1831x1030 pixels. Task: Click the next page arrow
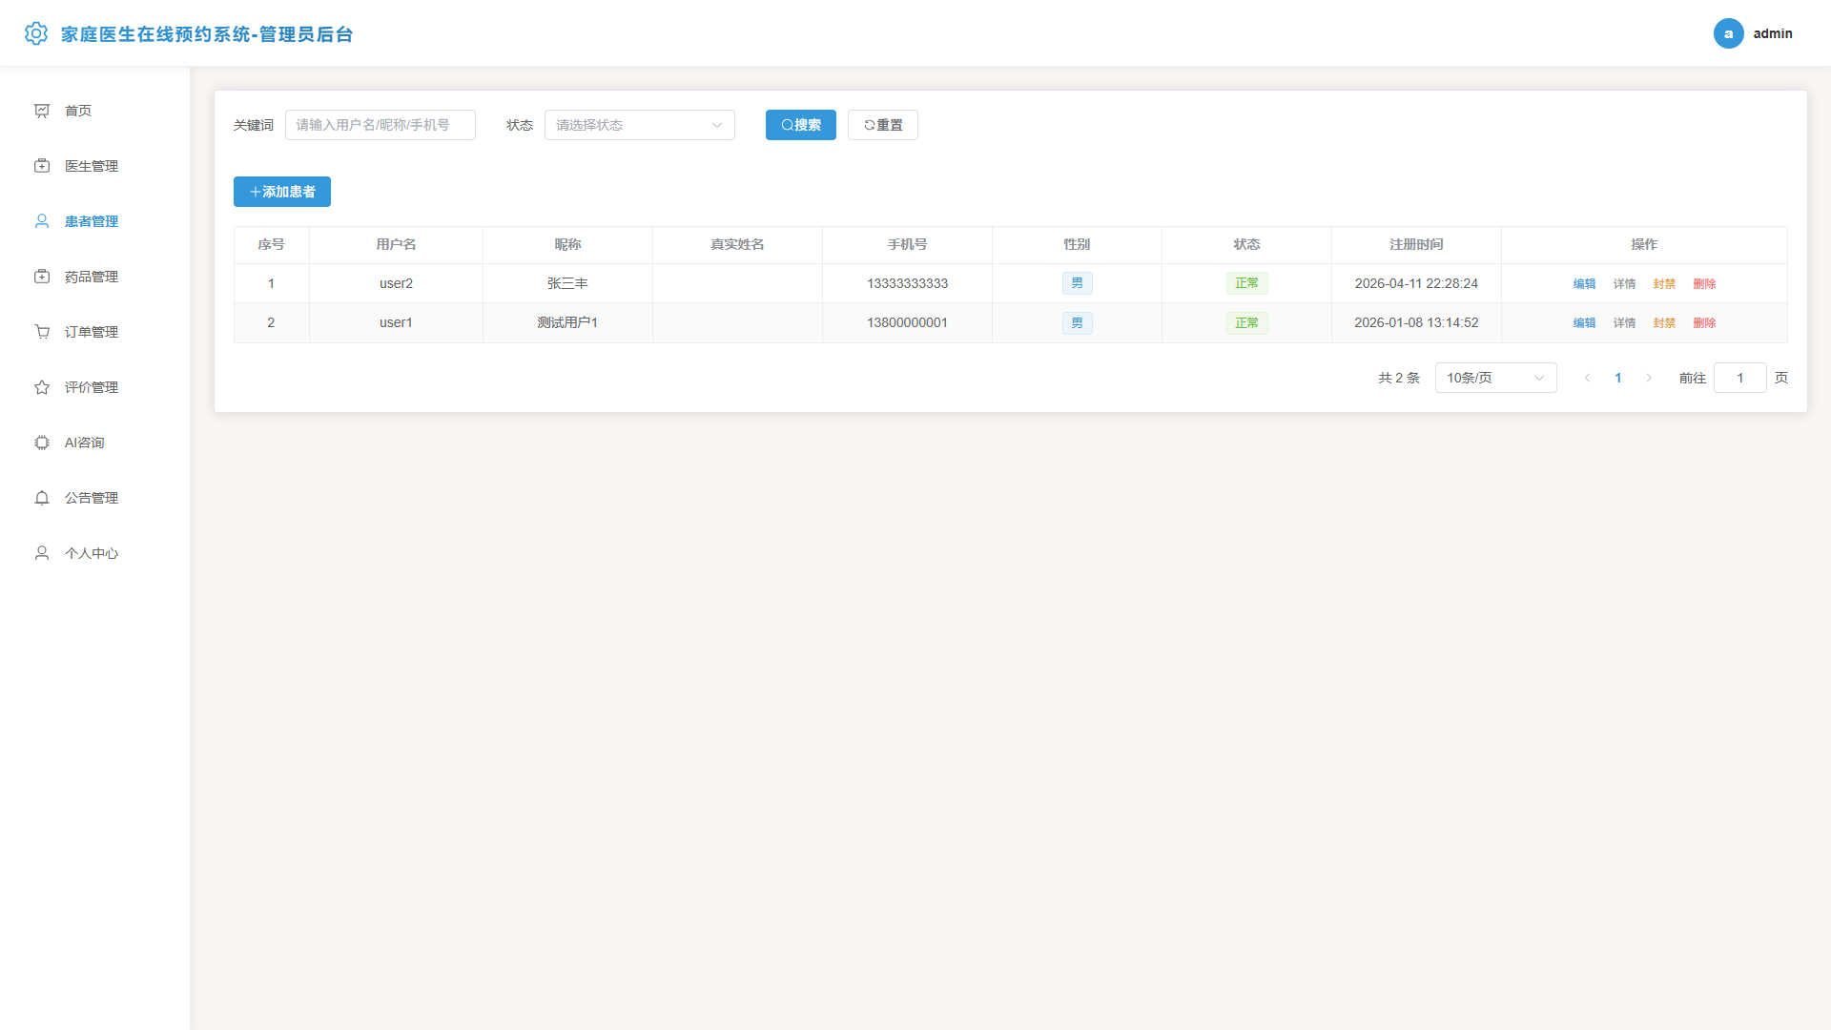tap(1649, 378)
